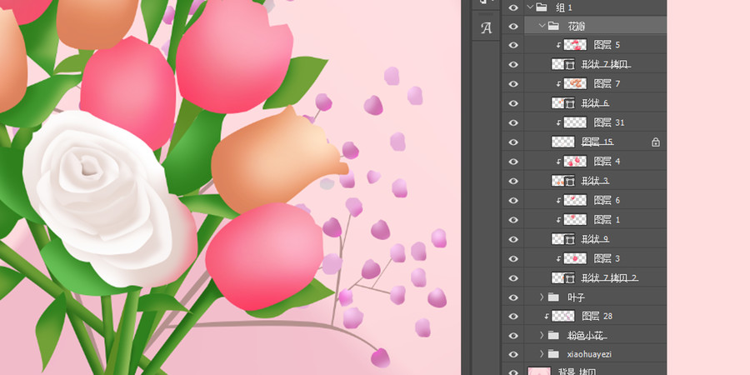The height and width of the screenshot is (375, 750).
Task: Toggle the eye icon for 形状 3
Action: (513, 181)
